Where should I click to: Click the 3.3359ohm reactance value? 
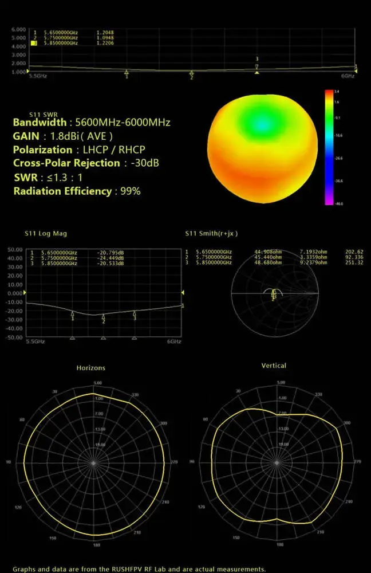[x=314, y=257]
